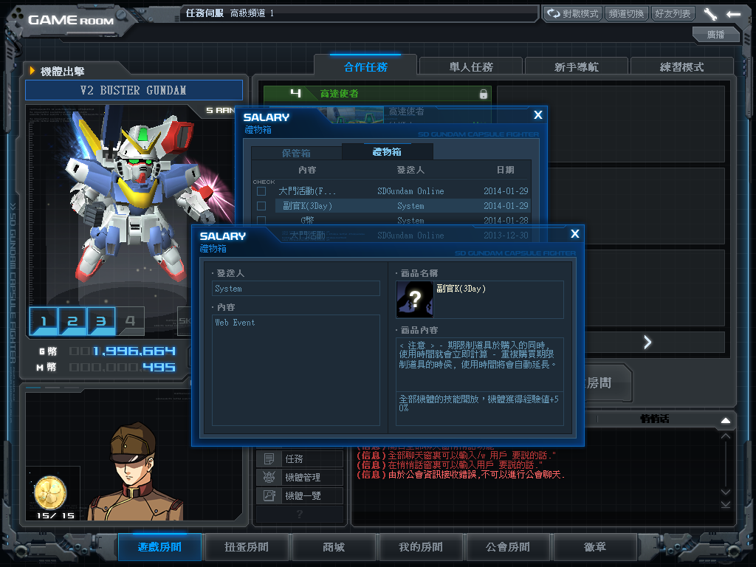756x567 pixels.
Task: Click the Web Event content box
Action: 296,370
